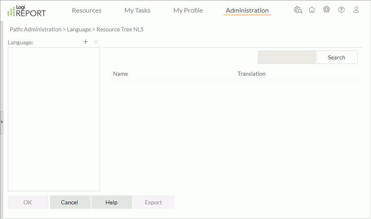Image resolution: width=371 pixels, height=219 pixels.
Task: Expand the collapsed left side panel arrow
Action: (2, 122)
